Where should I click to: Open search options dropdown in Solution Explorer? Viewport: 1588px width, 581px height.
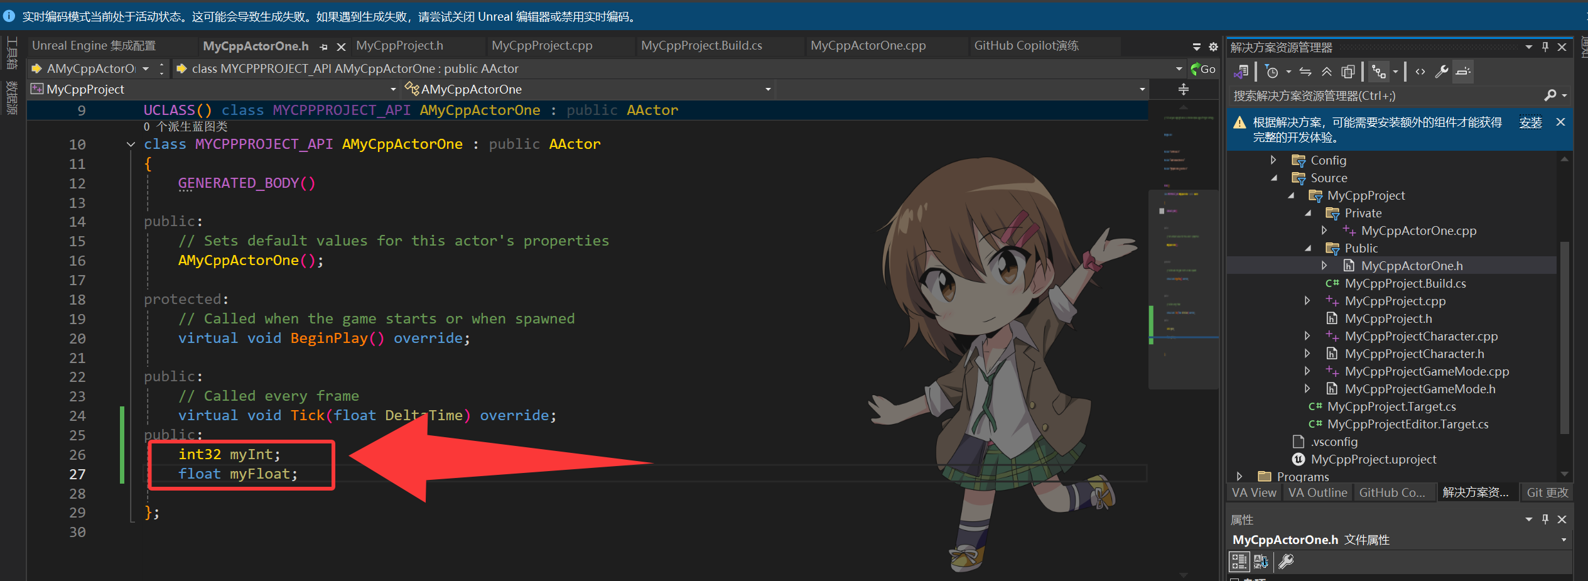coord(1564,95)
